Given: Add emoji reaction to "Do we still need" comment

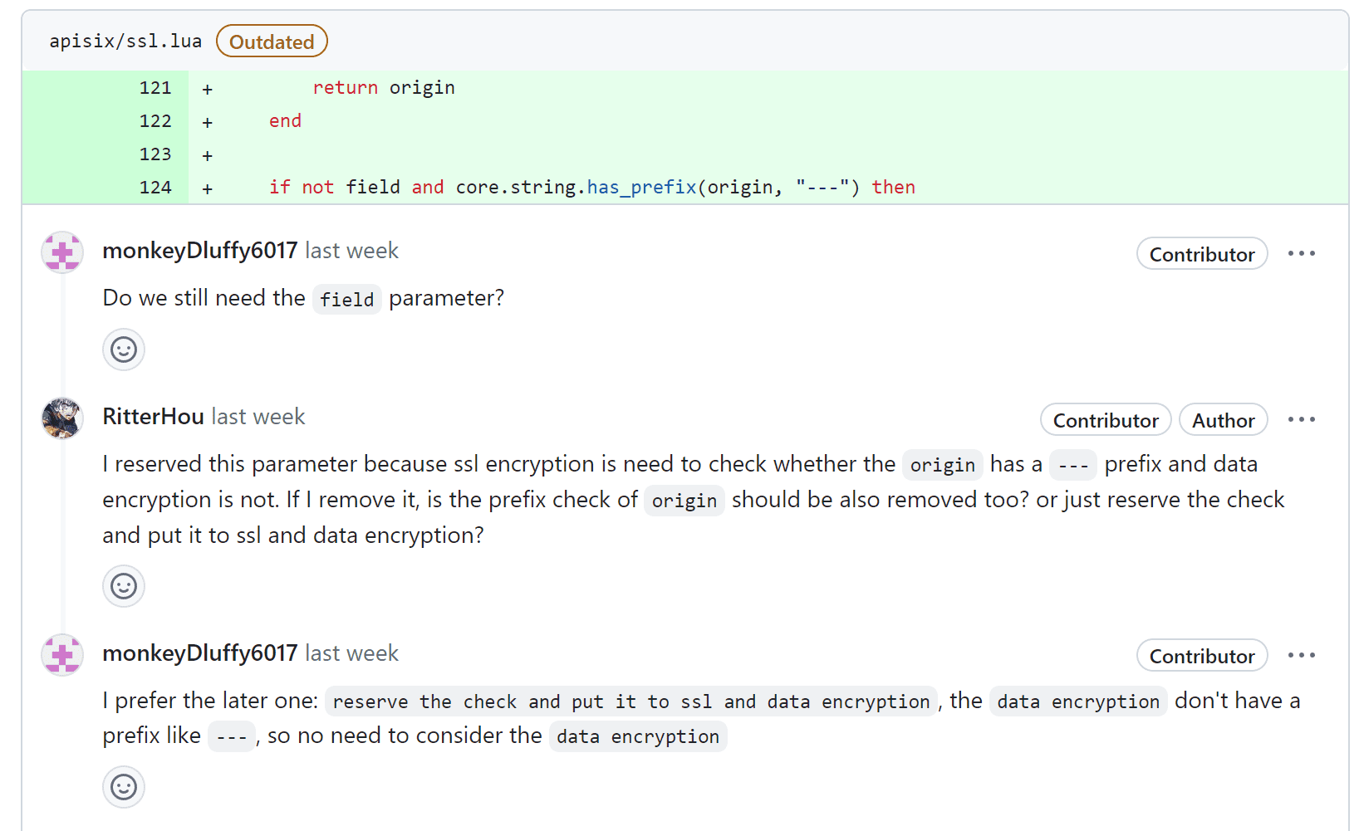Looking at the screenshot, I should (124, 350).
